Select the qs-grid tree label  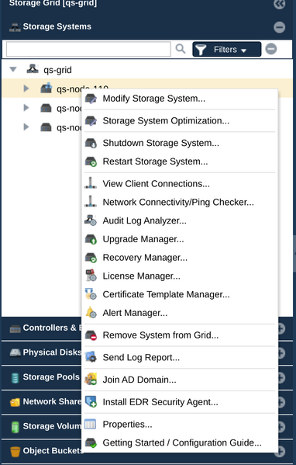coord(57,70)
